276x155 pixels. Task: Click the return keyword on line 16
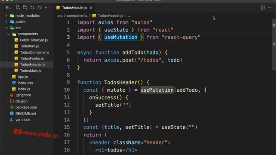click(92, 135)
